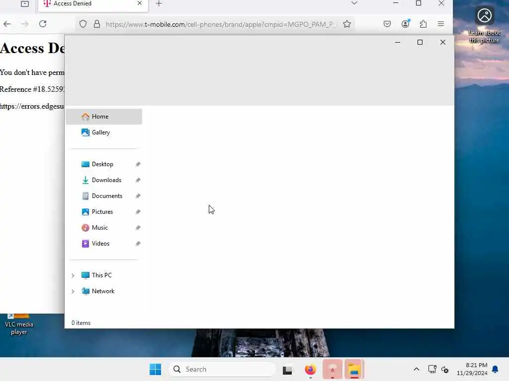
Task: Open the Firefox list all tabs dropdown
Action: click(x=354, y=3)
